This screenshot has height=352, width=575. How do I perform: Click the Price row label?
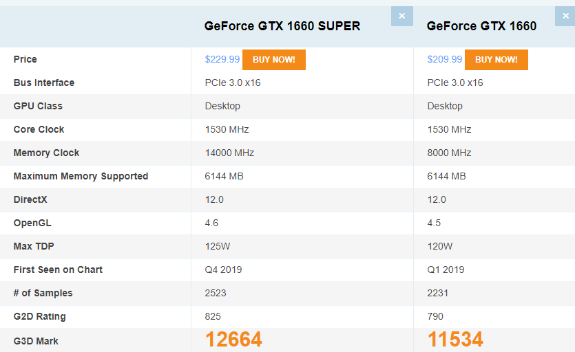pos(25,60)
